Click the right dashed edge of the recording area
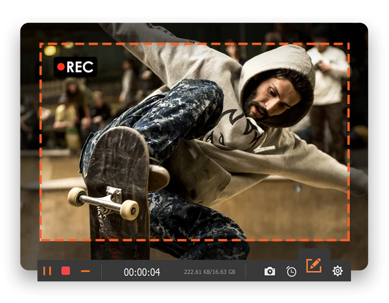Image resolution: width=389 pixels, height=303 pixels. 349,142
